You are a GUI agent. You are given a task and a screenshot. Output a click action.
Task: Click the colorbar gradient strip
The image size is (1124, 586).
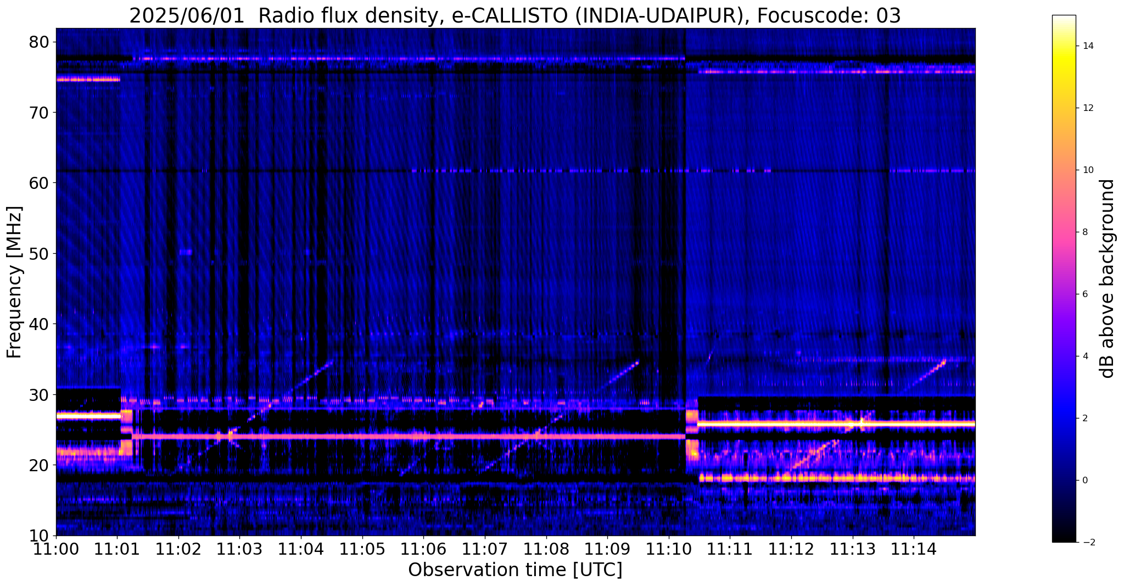tap(1064, 278)
